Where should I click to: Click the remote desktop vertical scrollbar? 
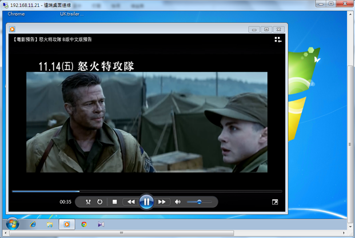(350, 144)
